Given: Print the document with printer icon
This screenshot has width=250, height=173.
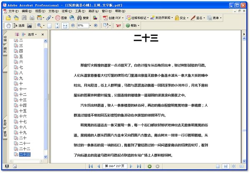Looking at the screenshot, I should 32,18.
